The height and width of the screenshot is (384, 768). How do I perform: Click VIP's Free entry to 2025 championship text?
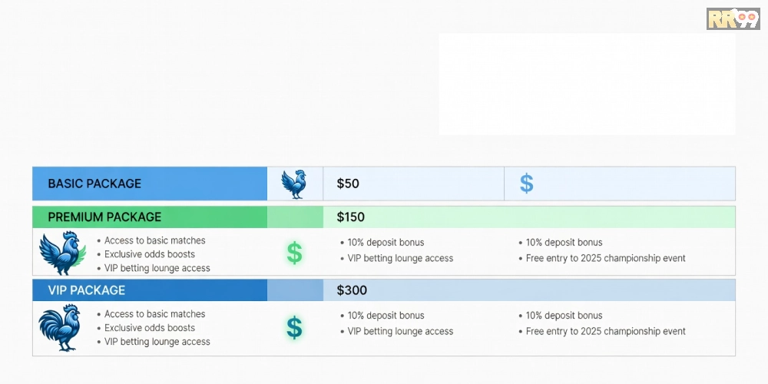tap(605, 331)
